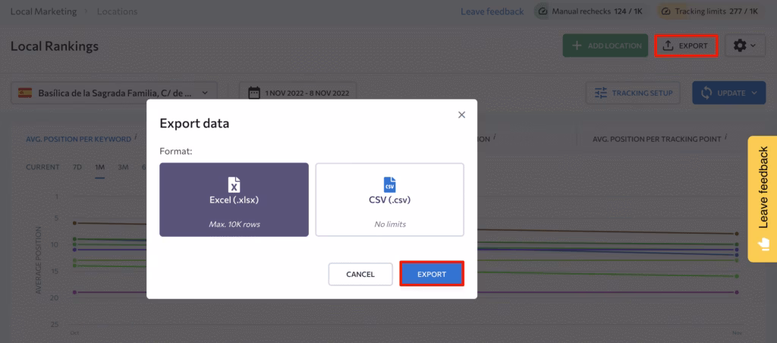This screenshot has height=343, width=777.
Task: Click the Export button in top toolbar
Action: click(685, 46)
